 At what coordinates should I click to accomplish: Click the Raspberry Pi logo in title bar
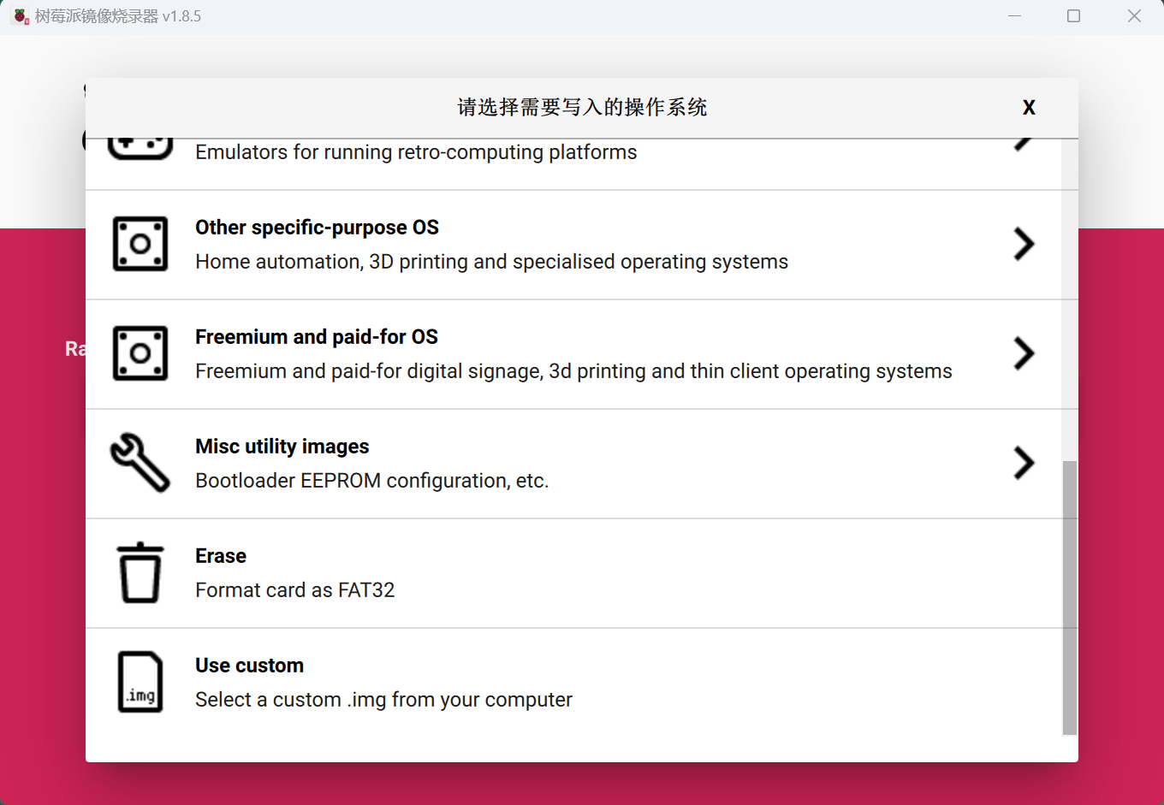(21, 16)
